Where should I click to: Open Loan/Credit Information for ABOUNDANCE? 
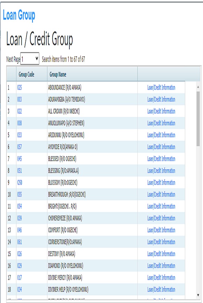161,87
